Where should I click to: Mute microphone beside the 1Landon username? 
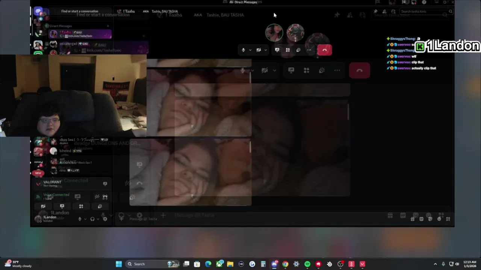(x=80, y=219)
